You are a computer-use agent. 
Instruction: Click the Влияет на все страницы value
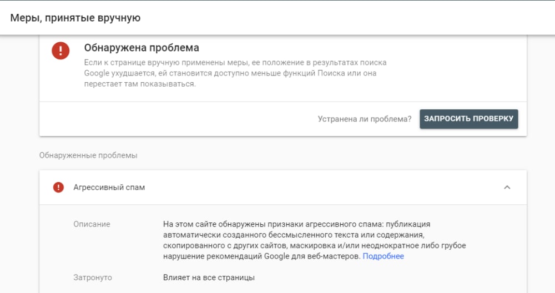click(x=209, y=277)
